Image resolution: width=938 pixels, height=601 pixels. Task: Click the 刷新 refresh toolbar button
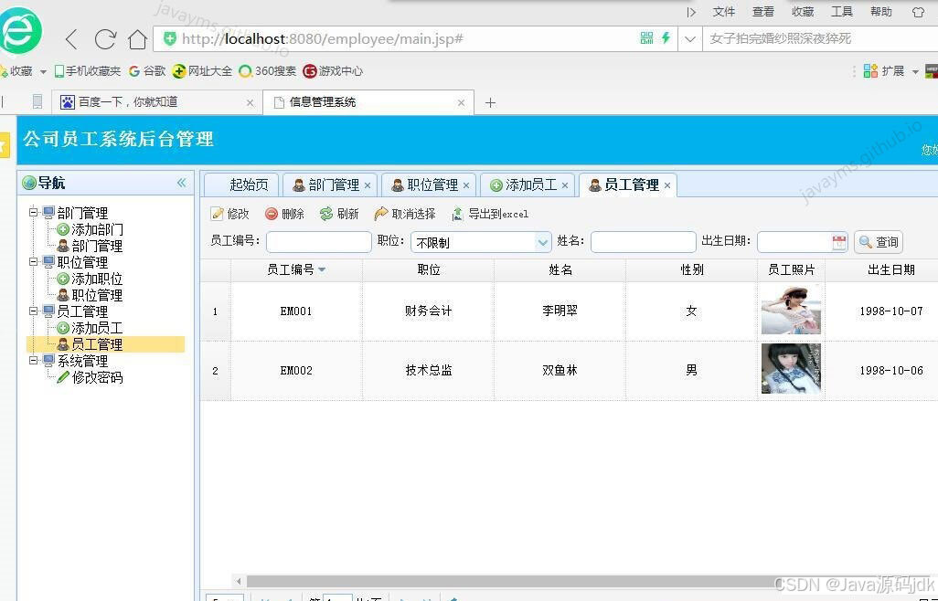pos(339,214)
